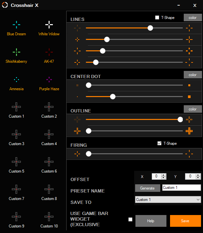Load the Custom 5 crosshair slot

click(16, 165)
